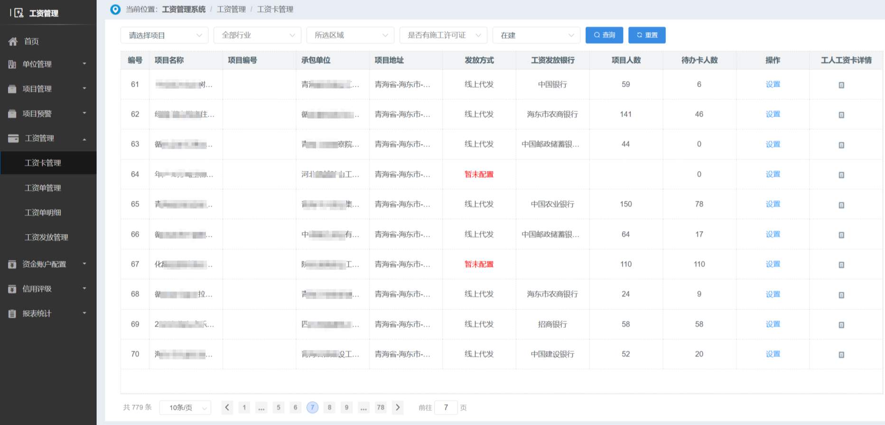Expand the 请选择项目 project dropdown
The image size is (885, 425).
tap(164, 36)
